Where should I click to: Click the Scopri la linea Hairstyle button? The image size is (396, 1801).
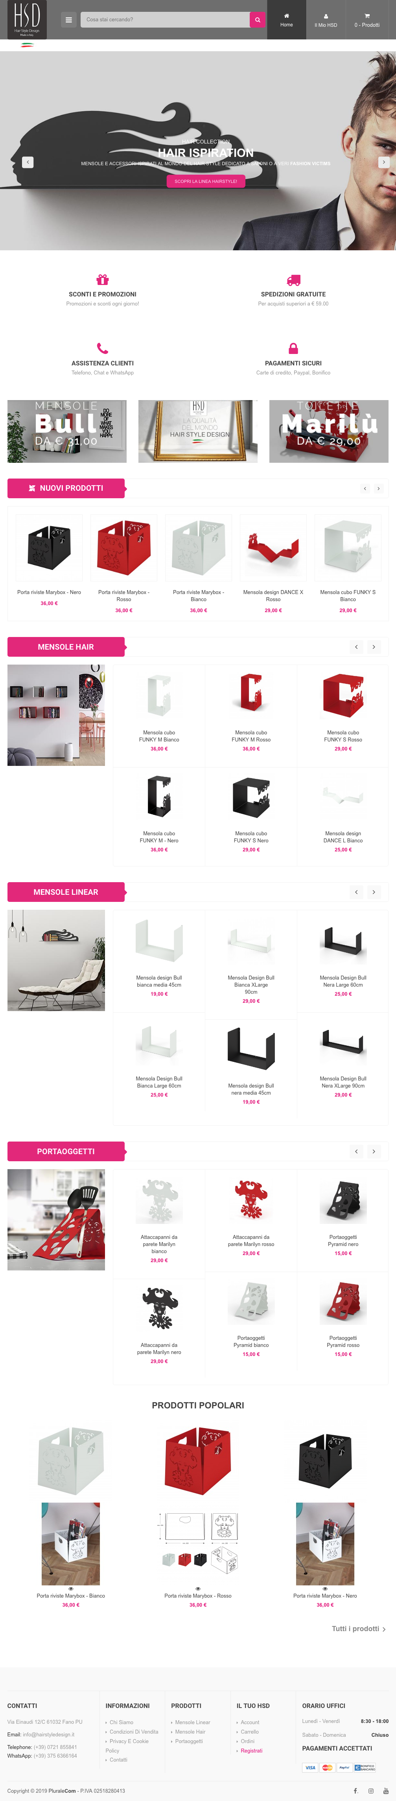[x=206, y=181]
